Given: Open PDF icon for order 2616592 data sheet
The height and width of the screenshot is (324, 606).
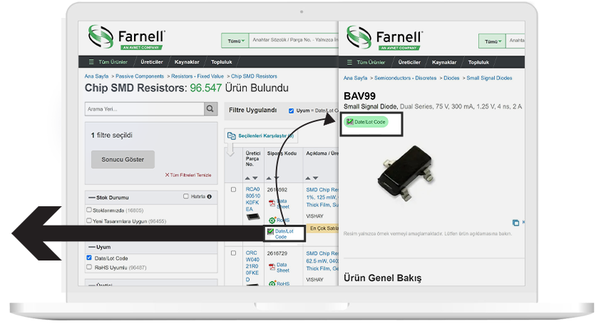Looking at the screenshot, I should (272, 203).
